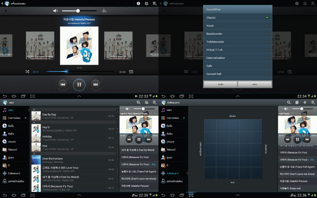Take screenshot via nav bar icon at 22:36
Screen dimensions: 317x198
click(191, 195)
